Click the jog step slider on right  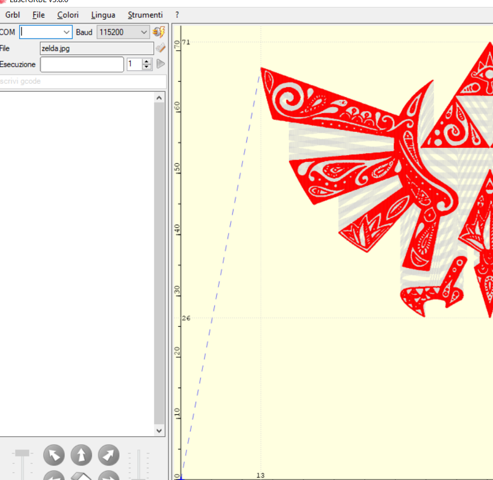[139, 465]
